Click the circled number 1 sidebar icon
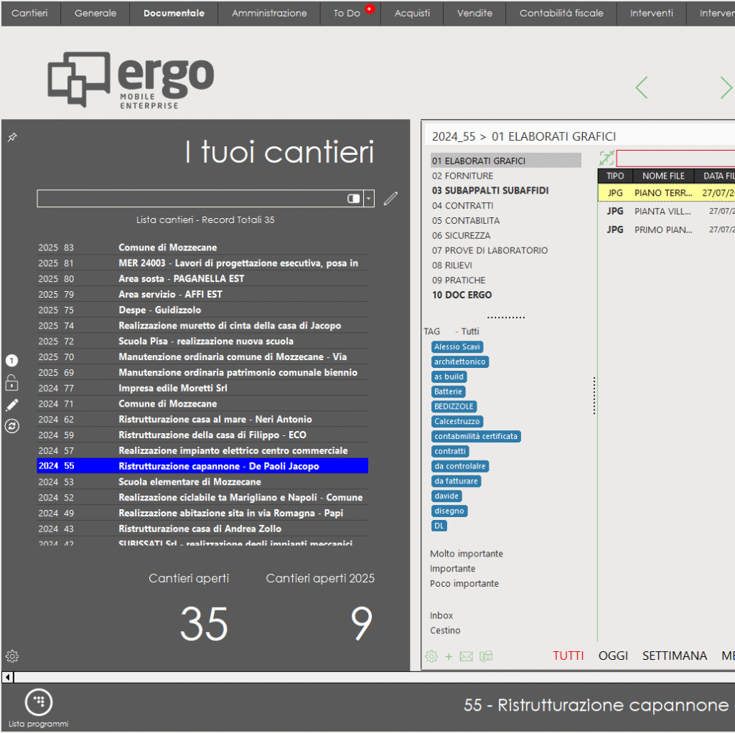 11,361
